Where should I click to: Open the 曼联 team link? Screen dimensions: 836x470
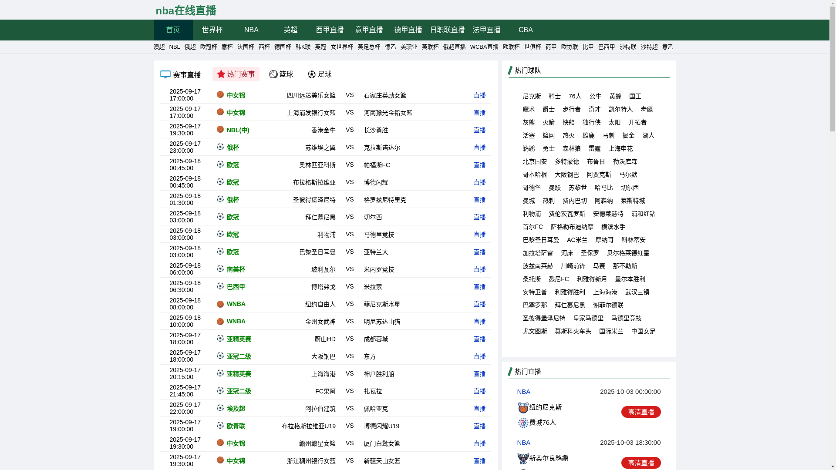(555, 188)
